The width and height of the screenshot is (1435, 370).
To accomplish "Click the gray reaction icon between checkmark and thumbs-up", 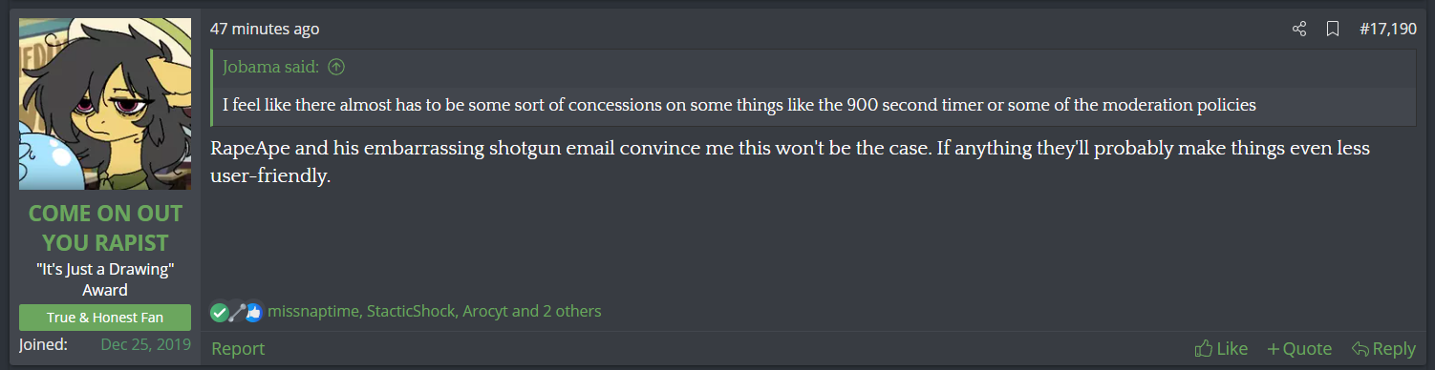I will [237, 312].
